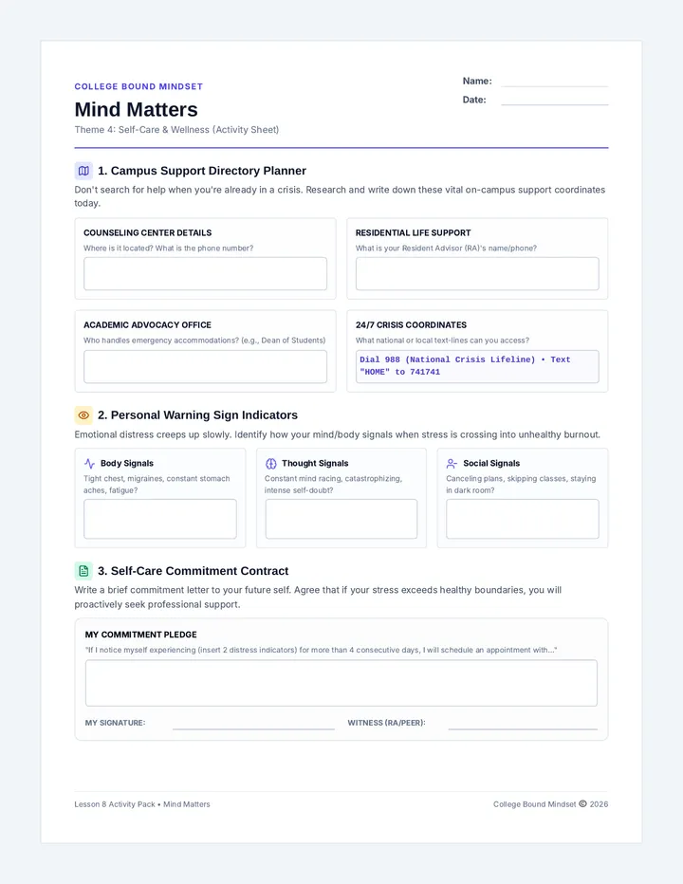Click the 'WITNESS (RA/PEER):' label
Screen dimensions: 683x884
tap(386, 723)
